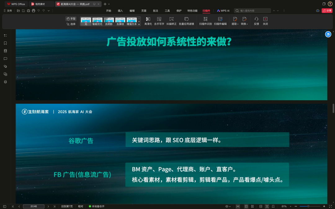Switch to the 插入 ribbon tab

120,11
